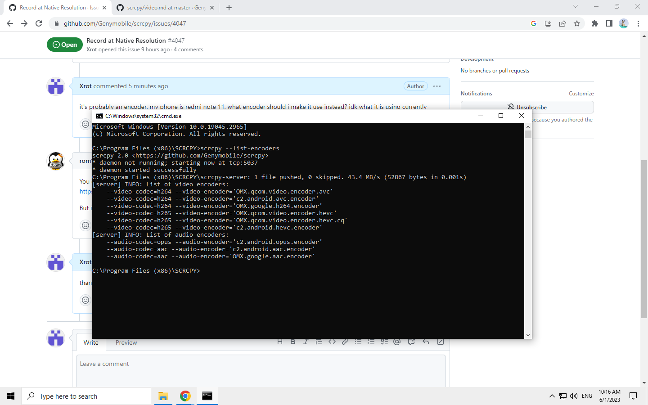648x405 pixels.
Task: Add a hyperlink with the link icon
Action: (x=345, y=342)
